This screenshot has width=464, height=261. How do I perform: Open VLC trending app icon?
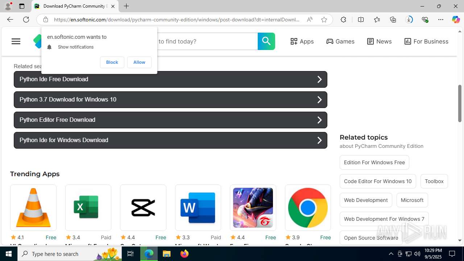pos(33,208)
